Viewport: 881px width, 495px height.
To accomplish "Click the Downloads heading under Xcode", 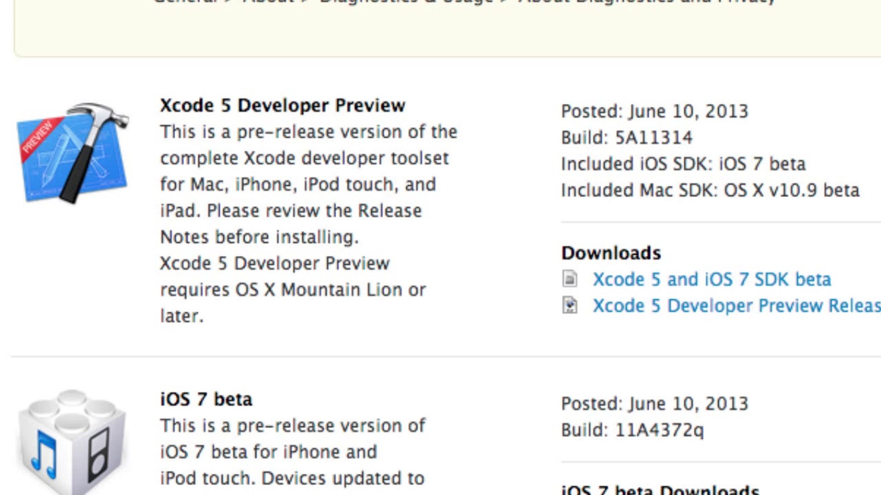I will tap(611, 253).
